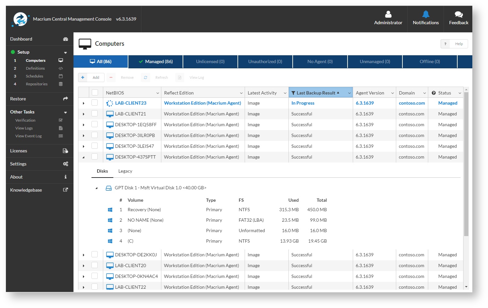Open the Last Backup Result column dropdown
488x308 pixels.
click(x=350, y=93)
